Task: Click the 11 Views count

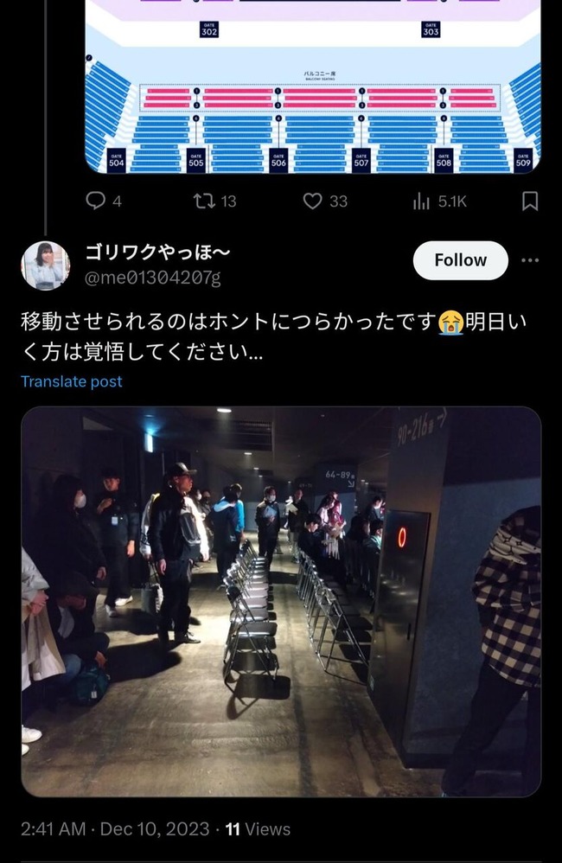Action: click(x=259, y=829)
